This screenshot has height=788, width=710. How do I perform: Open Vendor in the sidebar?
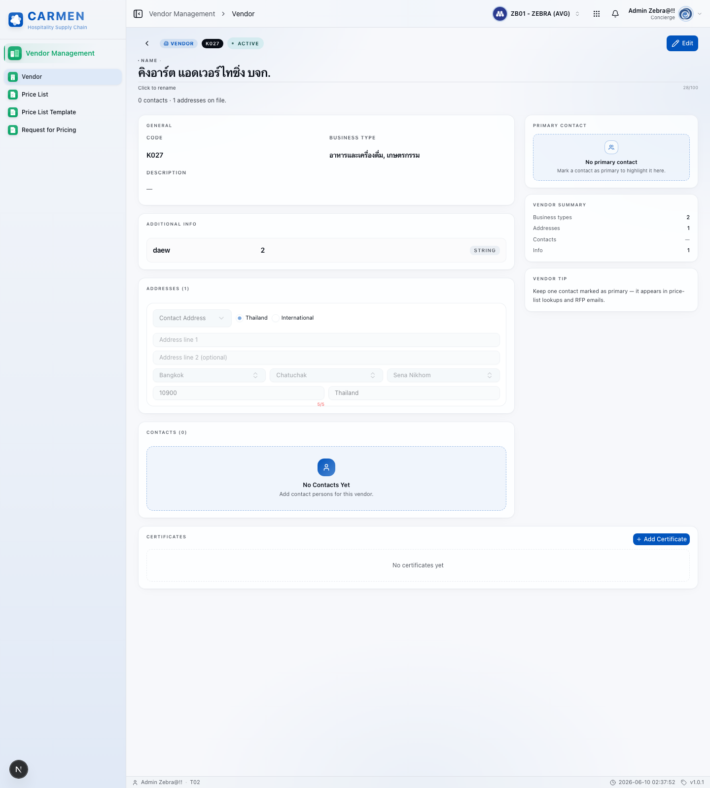[x=63, y=77]
